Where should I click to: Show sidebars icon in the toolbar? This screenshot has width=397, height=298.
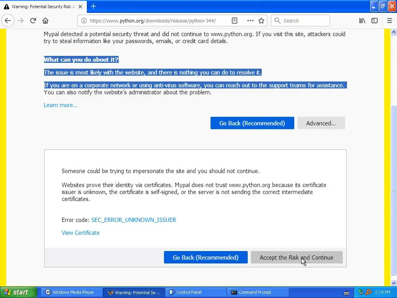[x=375, y=21]
